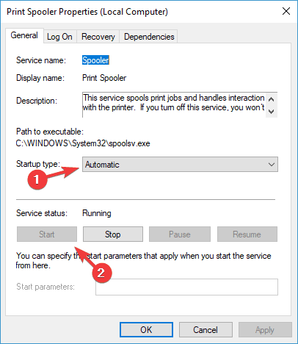Switch to the Recovery tab
Image resolution: width=298 pixels, height=344 pixels.
(98, 37)
